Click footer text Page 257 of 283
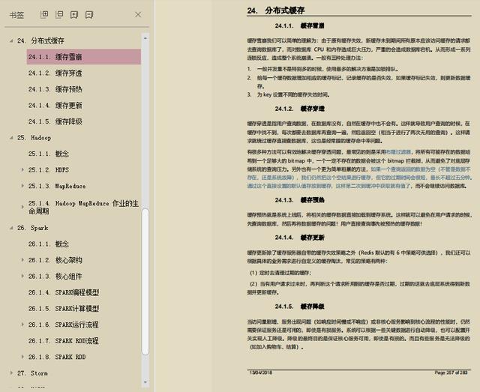Image resolution: width=480 pixels, height=392 pixels. tap(451, 373)
